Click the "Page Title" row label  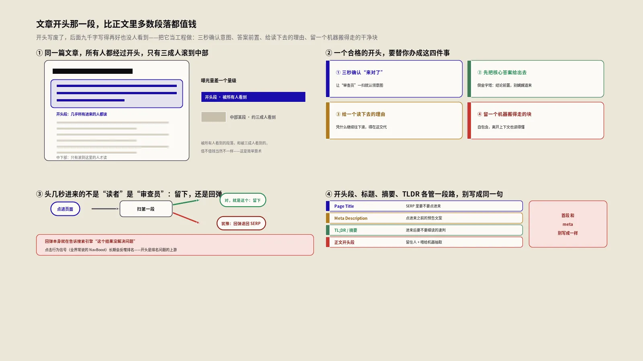coord(344,206)
